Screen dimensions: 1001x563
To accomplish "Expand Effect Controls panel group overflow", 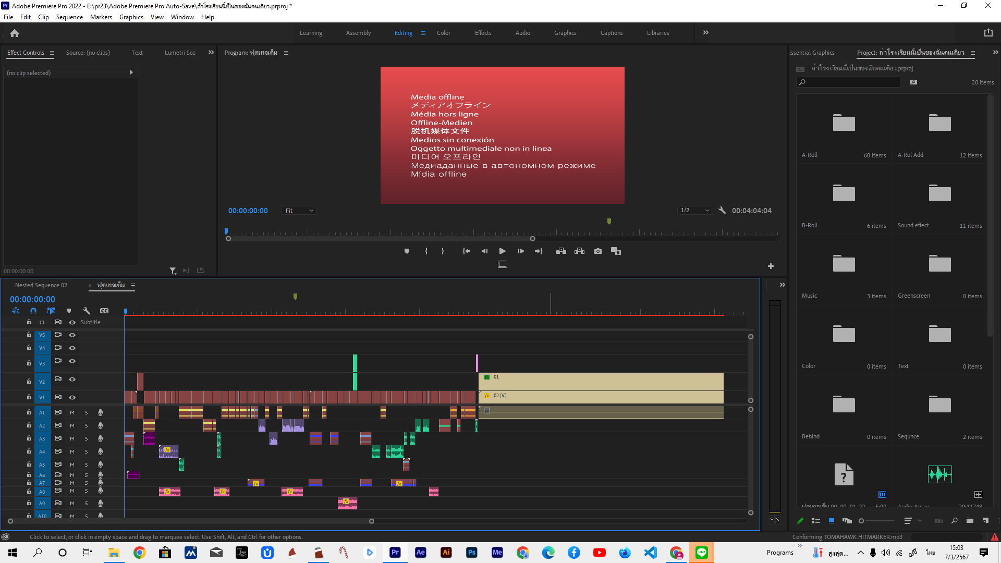I will pyautogui.click(x=211, y=52).
